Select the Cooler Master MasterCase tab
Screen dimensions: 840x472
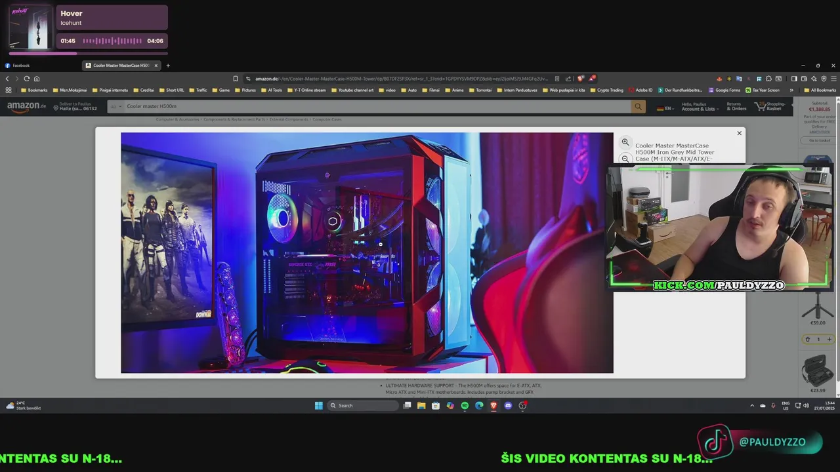120,66
